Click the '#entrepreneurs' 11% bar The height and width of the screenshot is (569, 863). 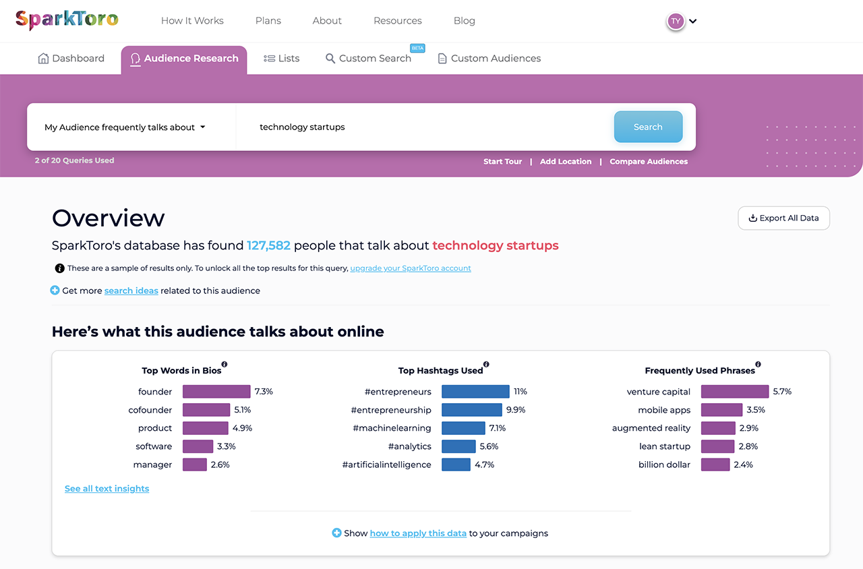[475, 392]
